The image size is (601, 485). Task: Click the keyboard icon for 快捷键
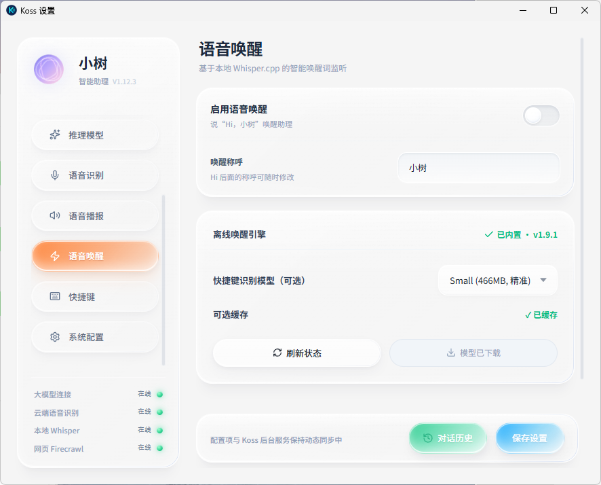[x=55, y=296]
